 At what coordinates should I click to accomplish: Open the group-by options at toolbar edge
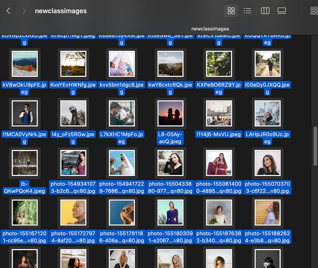(314, 11)
